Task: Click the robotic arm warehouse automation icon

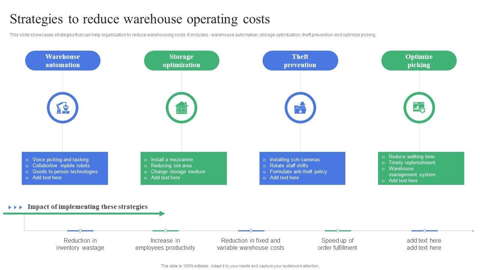Action: point(62,108)
